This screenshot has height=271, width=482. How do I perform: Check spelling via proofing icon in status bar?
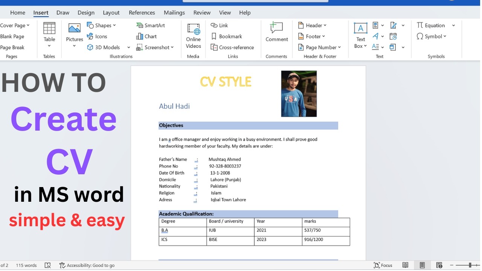47,265
